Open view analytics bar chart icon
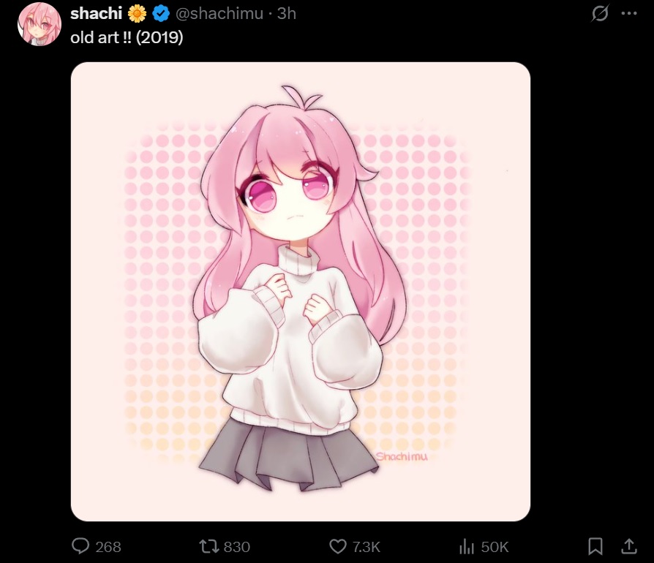The height and width of the screenshot is (563, 654). (467, 546)
